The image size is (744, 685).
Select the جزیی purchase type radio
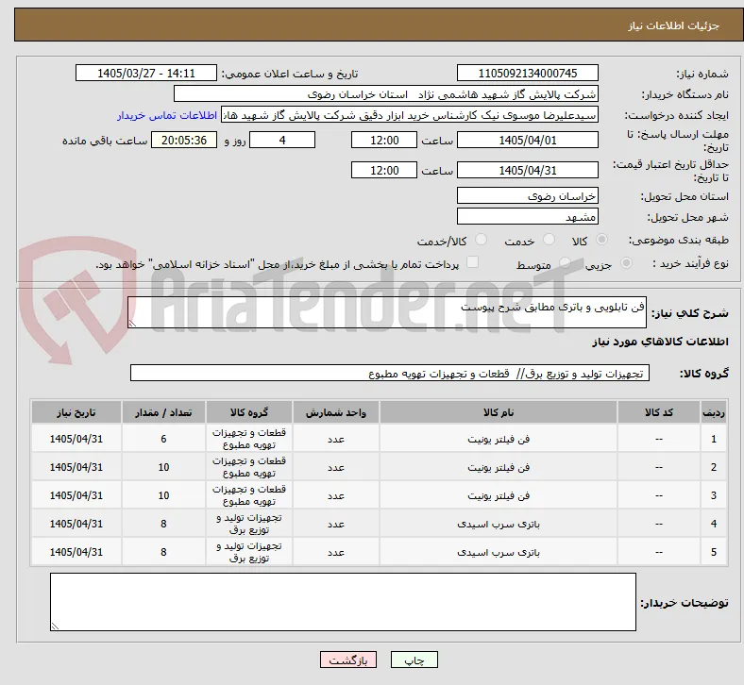click(626, 263)
